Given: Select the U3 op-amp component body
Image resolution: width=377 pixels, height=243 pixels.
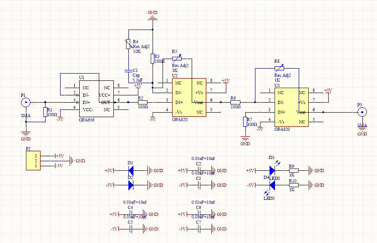Looking at the screenshot, I should (x=291, y=107).
